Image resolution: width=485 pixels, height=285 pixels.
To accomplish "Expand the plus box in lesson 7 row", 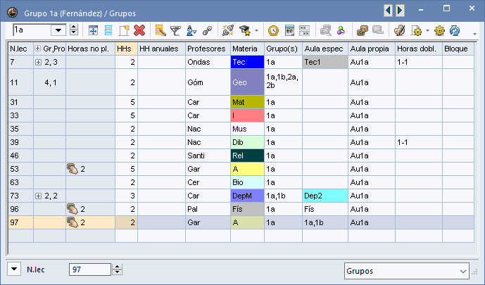I will pyautogui.click(x=38, y=62).
